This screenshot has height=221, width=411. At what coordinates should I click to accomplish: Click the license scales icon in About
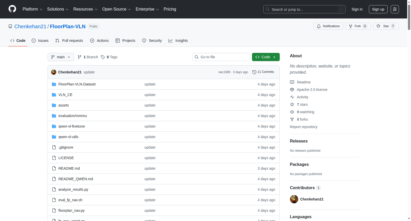292,90
